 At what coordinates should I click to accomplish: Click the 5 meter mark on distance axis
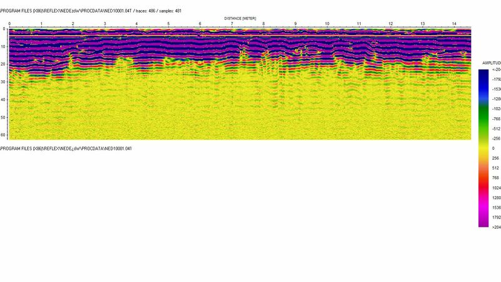168,24
